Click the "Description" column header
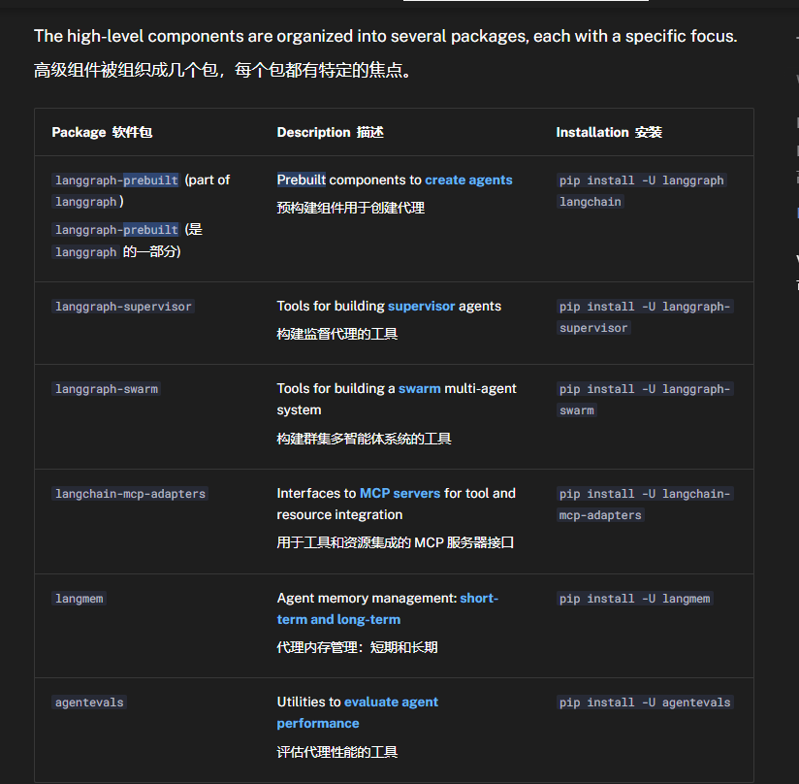Image resolution: width=799 pixels, height=784 pixels. pyautogui.click(x=313, y=132)
